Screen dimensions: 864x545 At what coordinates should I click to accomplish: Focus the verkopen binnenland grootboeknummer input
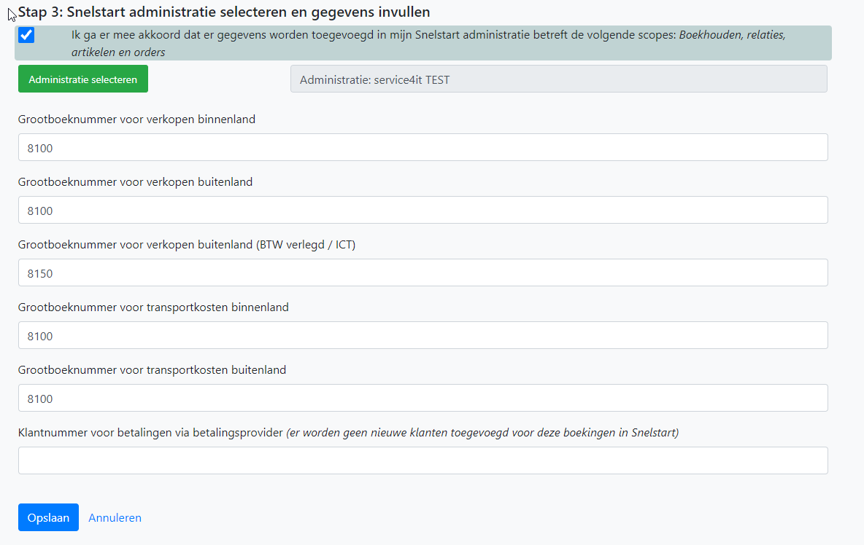[423, 147]
